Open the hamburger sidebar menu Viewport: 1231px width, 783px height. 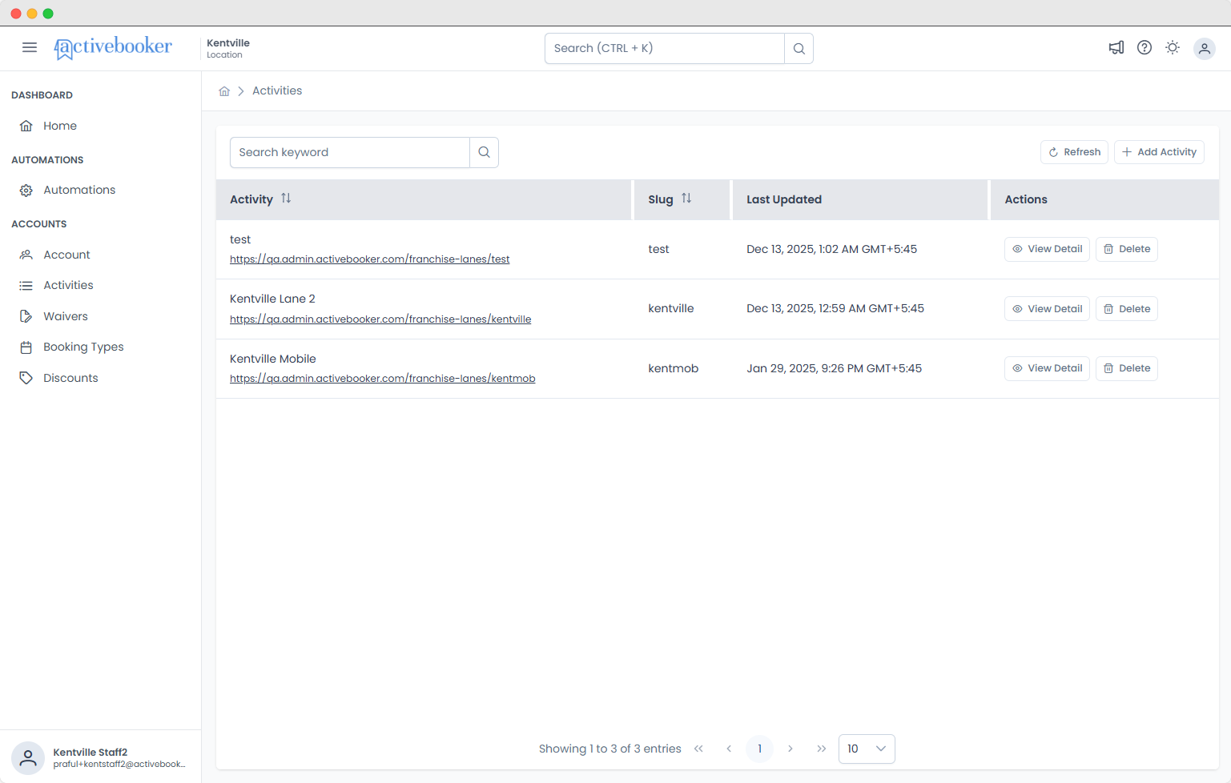coord(30,47)
